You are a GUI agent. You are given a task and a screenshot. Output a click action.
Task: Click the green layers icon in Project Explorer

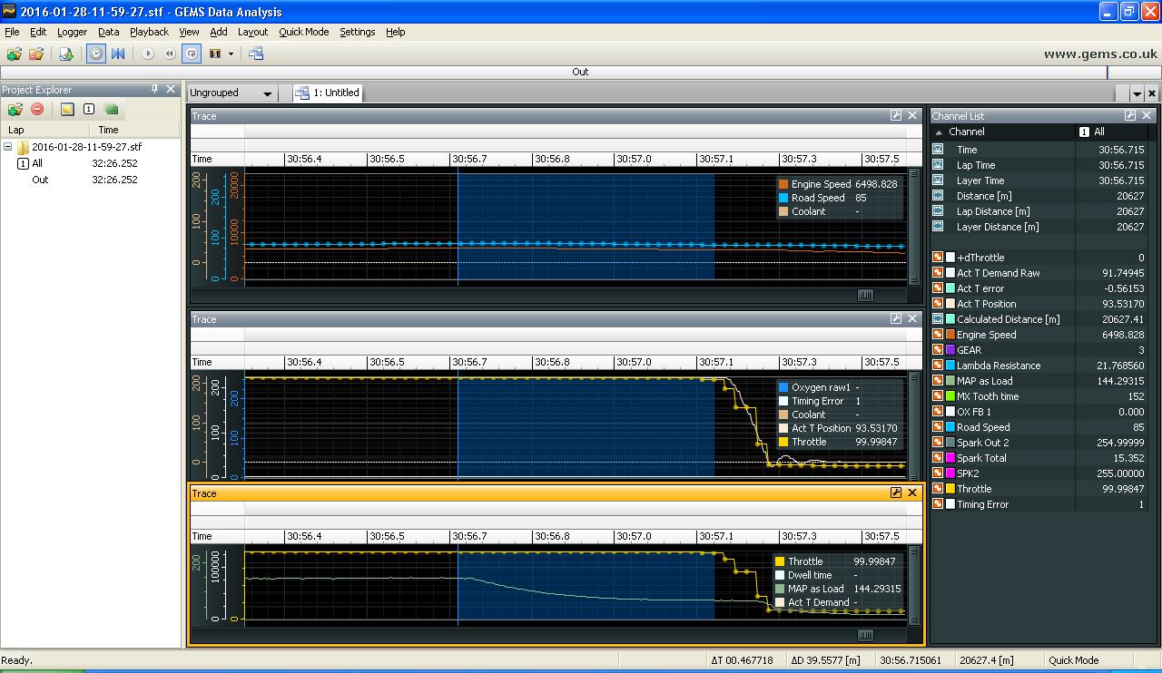coord(111,110)
